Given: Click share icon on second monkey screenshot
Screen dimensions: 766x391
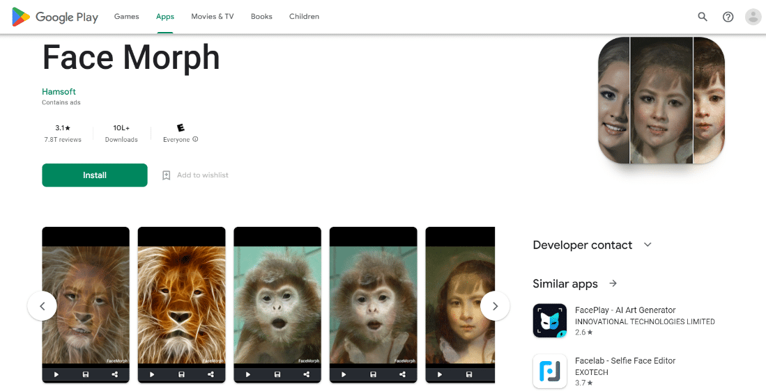Looking at the screenshot, I should point(402,374).
